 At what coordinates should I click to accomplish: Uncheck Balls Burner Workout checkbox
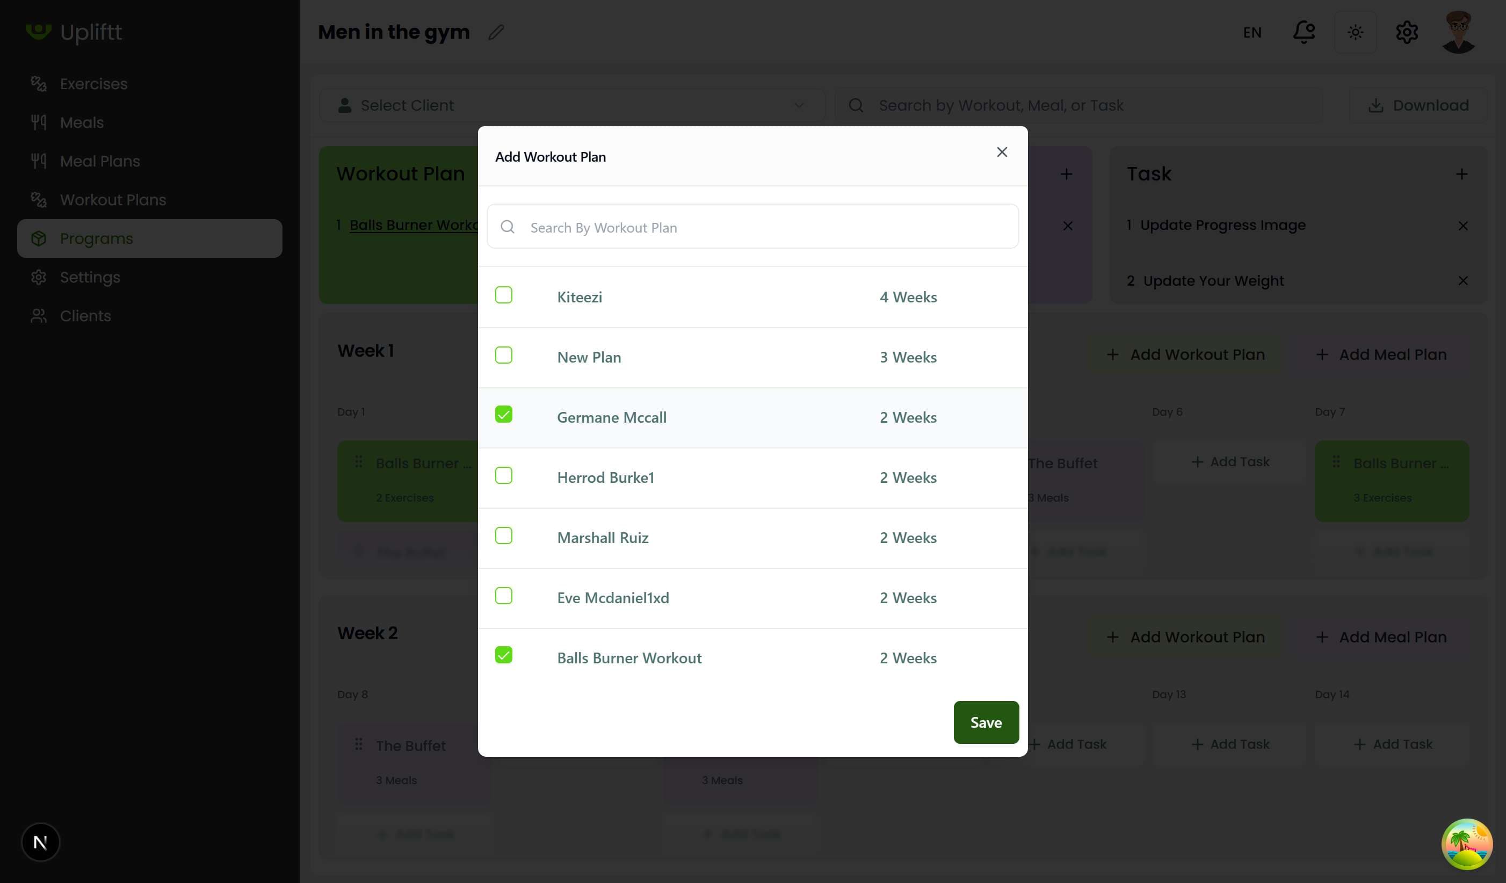[x=503, y=655]
